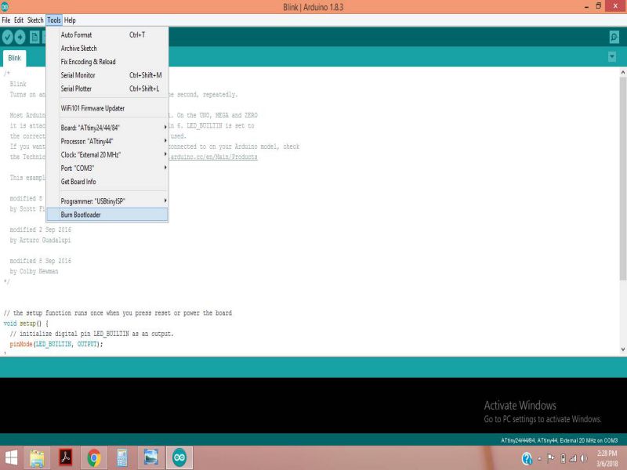Open the tab options dropdown arrow

click(612, 56)
